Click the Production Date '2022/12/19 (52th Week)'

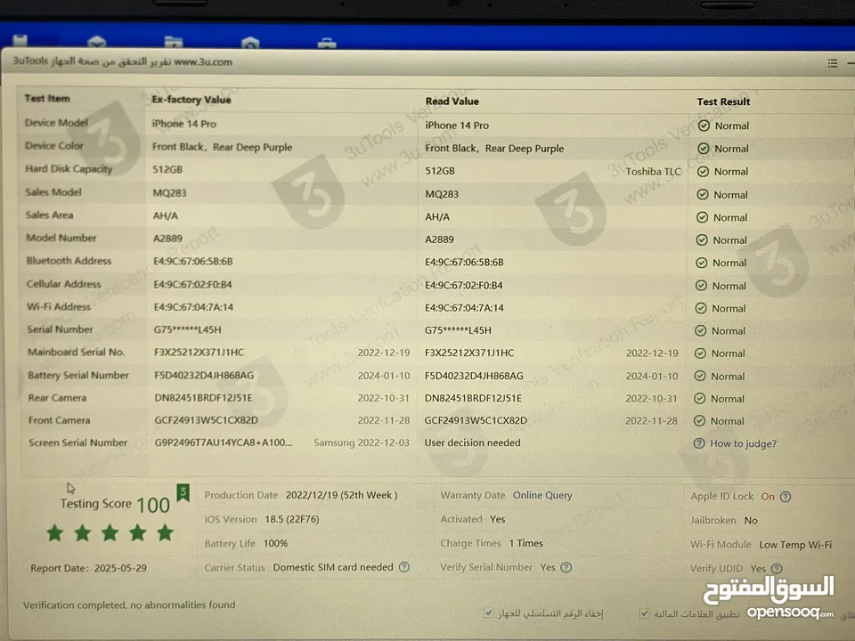(x=342, y=495)
